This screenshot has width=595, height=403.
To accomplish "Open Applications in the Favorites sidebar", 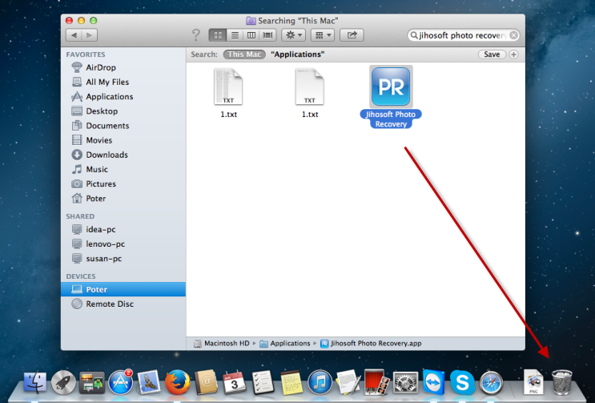I will pos(109,96).
